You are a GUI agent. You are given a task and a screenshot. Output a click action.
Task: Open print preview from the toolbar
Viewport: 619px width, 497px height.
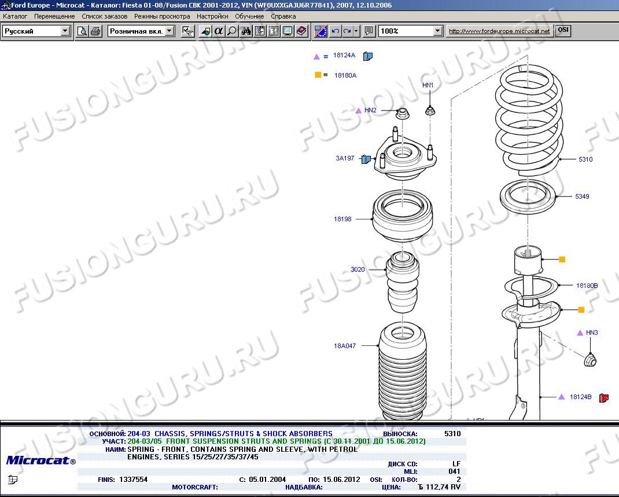[82, 31]
